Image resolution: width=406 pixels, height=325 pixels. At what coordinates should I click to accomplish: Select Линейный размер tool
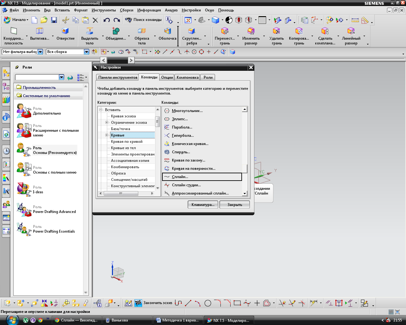pos(351,36)
